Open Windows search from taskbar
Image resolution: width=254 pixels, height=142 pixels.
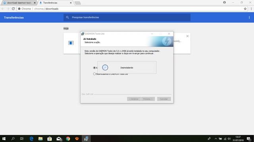13,138
